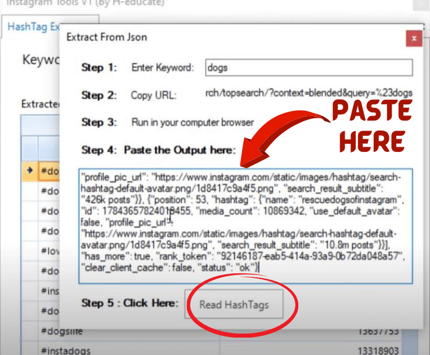Viewport: 430px width, 355px height.
Task: Click the 13318903 count cell
Action: (x=378, y=350)
